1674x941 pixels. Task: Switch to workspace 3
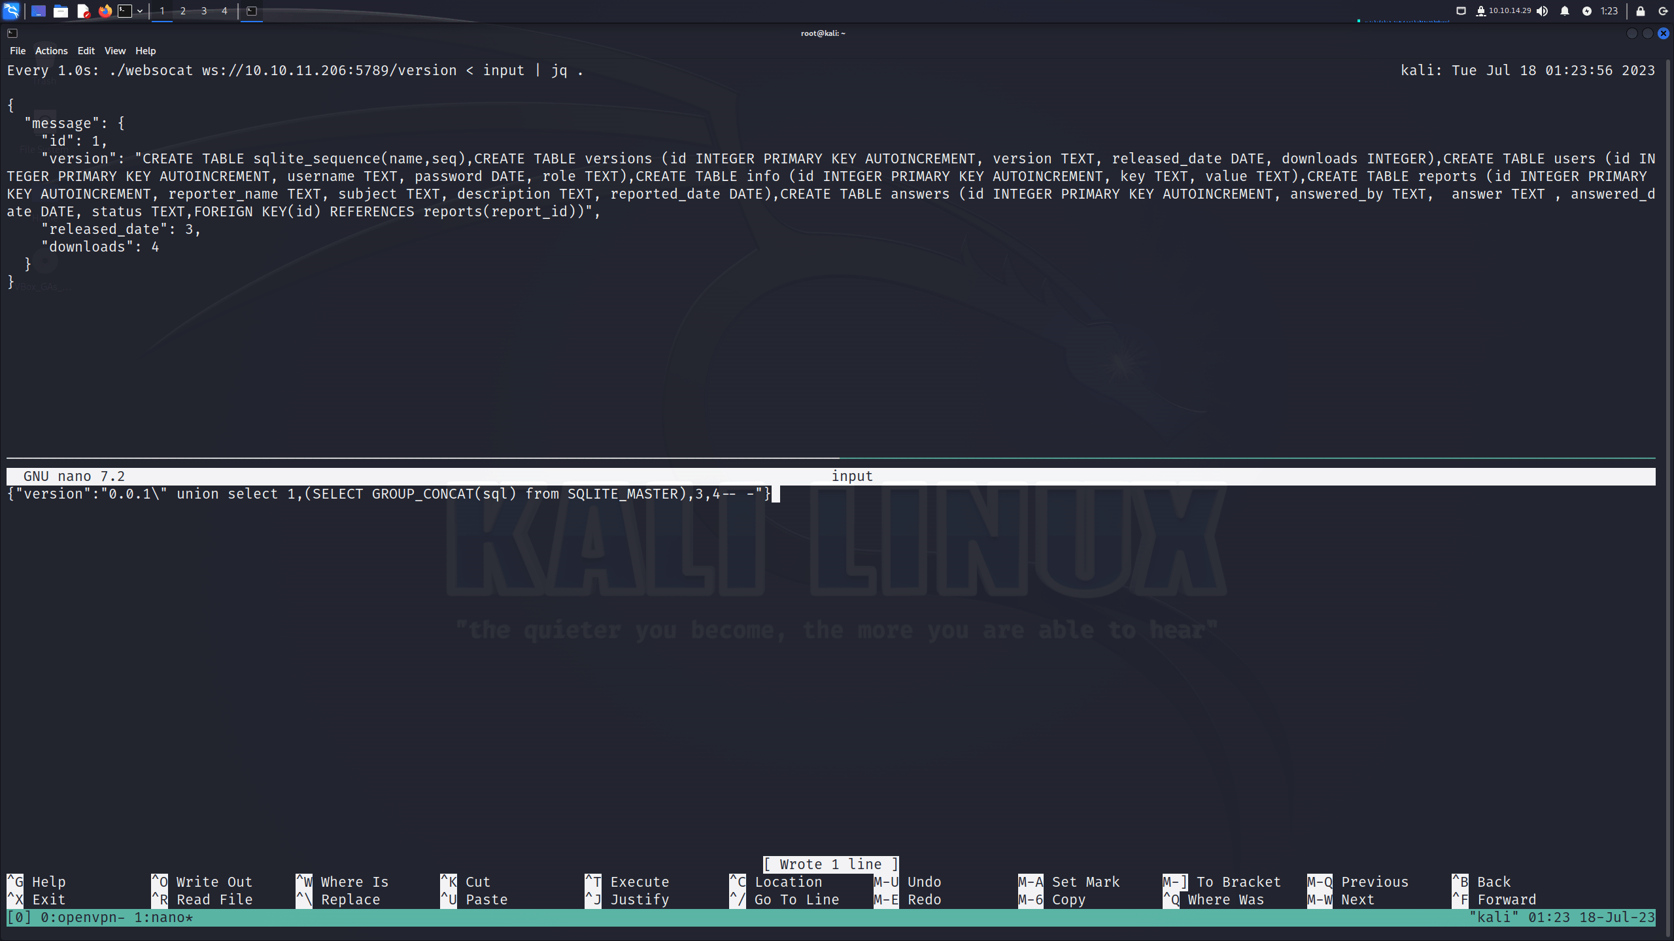tap(204, 11)
